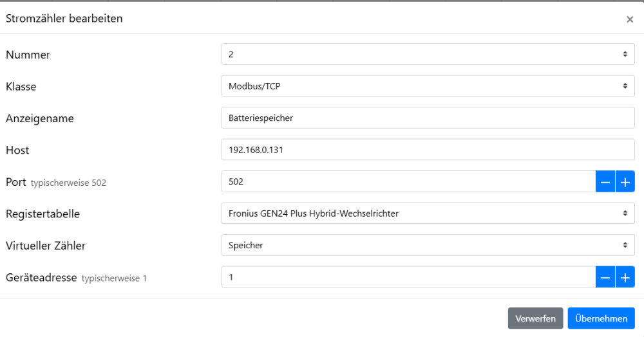Choose a Virtueller Zähler from the dropdown
Viewport: 644px width, 337px height.
tap(428, 245)
